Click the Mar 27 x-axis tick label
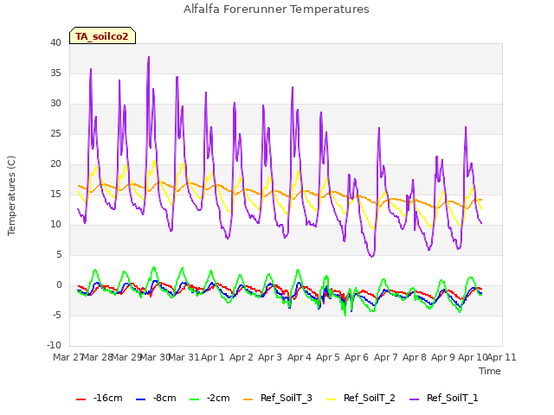 (x=68, y=357)
